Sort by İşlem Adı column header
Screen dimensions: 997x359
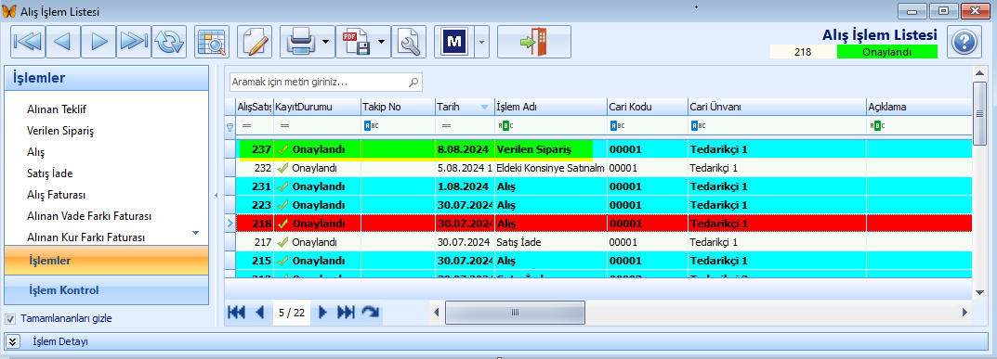551,108
